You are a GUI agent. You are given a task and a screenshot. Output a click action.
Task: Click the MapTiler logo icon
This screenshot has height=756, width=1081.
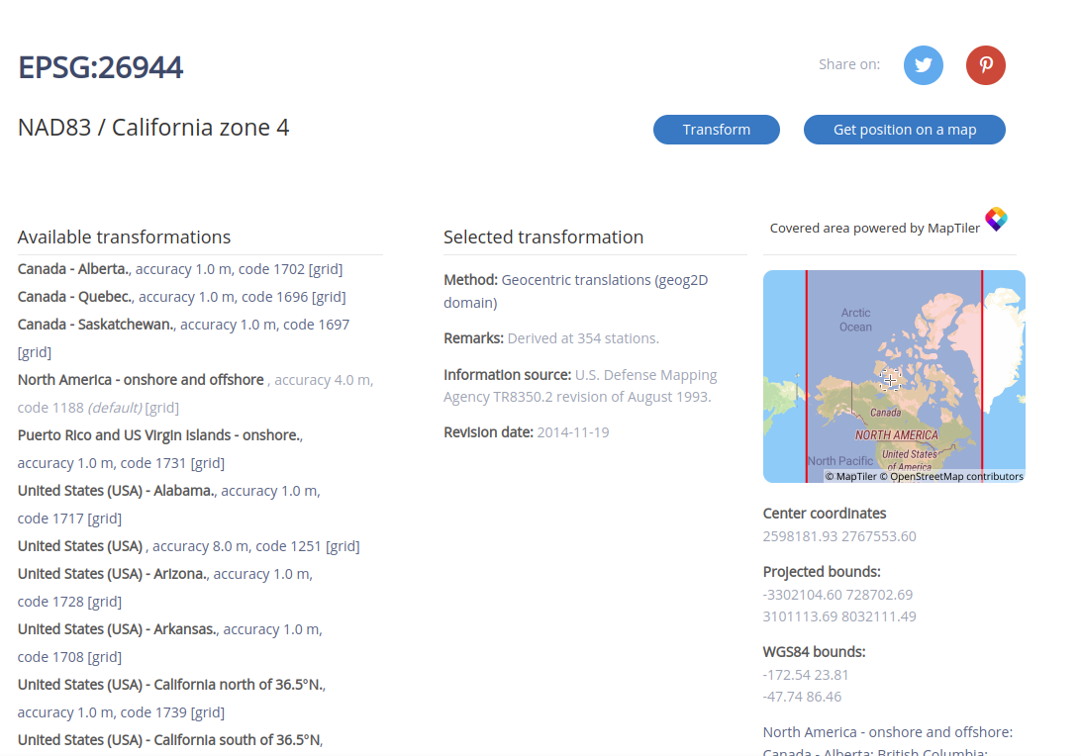pyautogui.click(x=996, y=220)
